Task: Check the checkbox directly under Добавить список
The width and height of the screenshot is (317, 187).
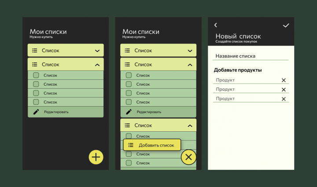Action: (x=129, y=154)
